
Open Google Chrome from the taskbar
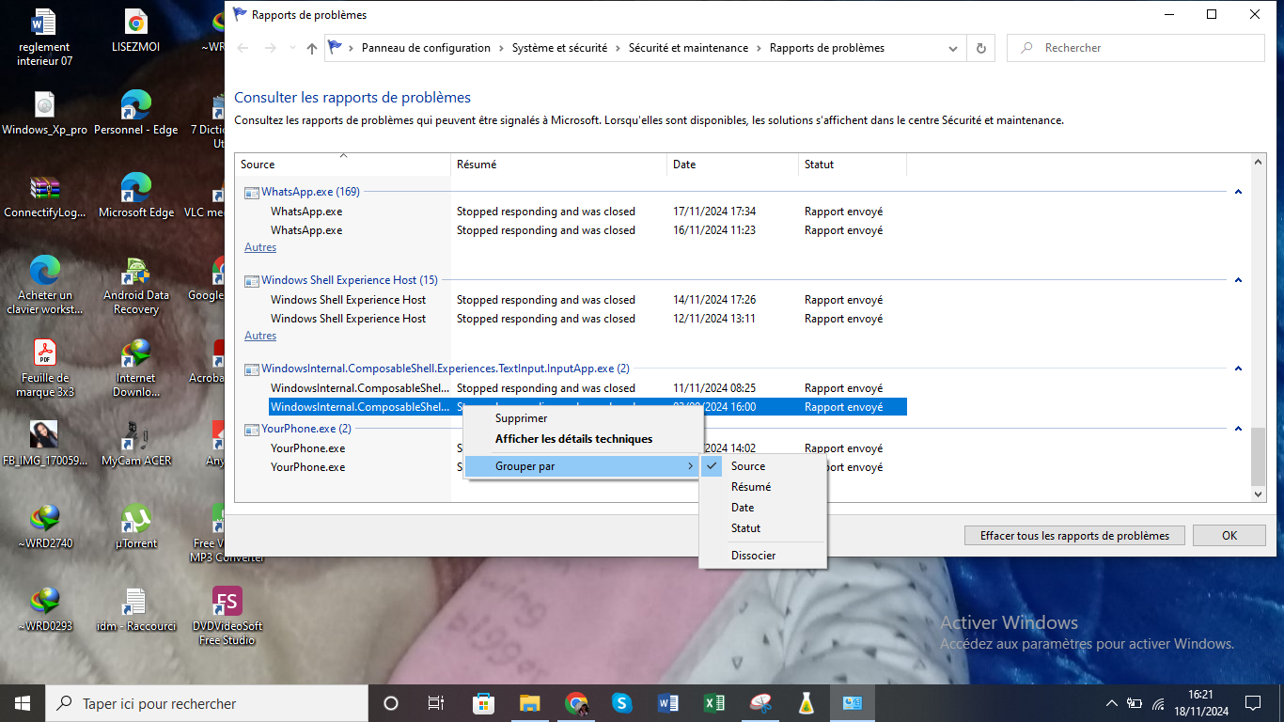pyautogui.click(x=576, y=703)
